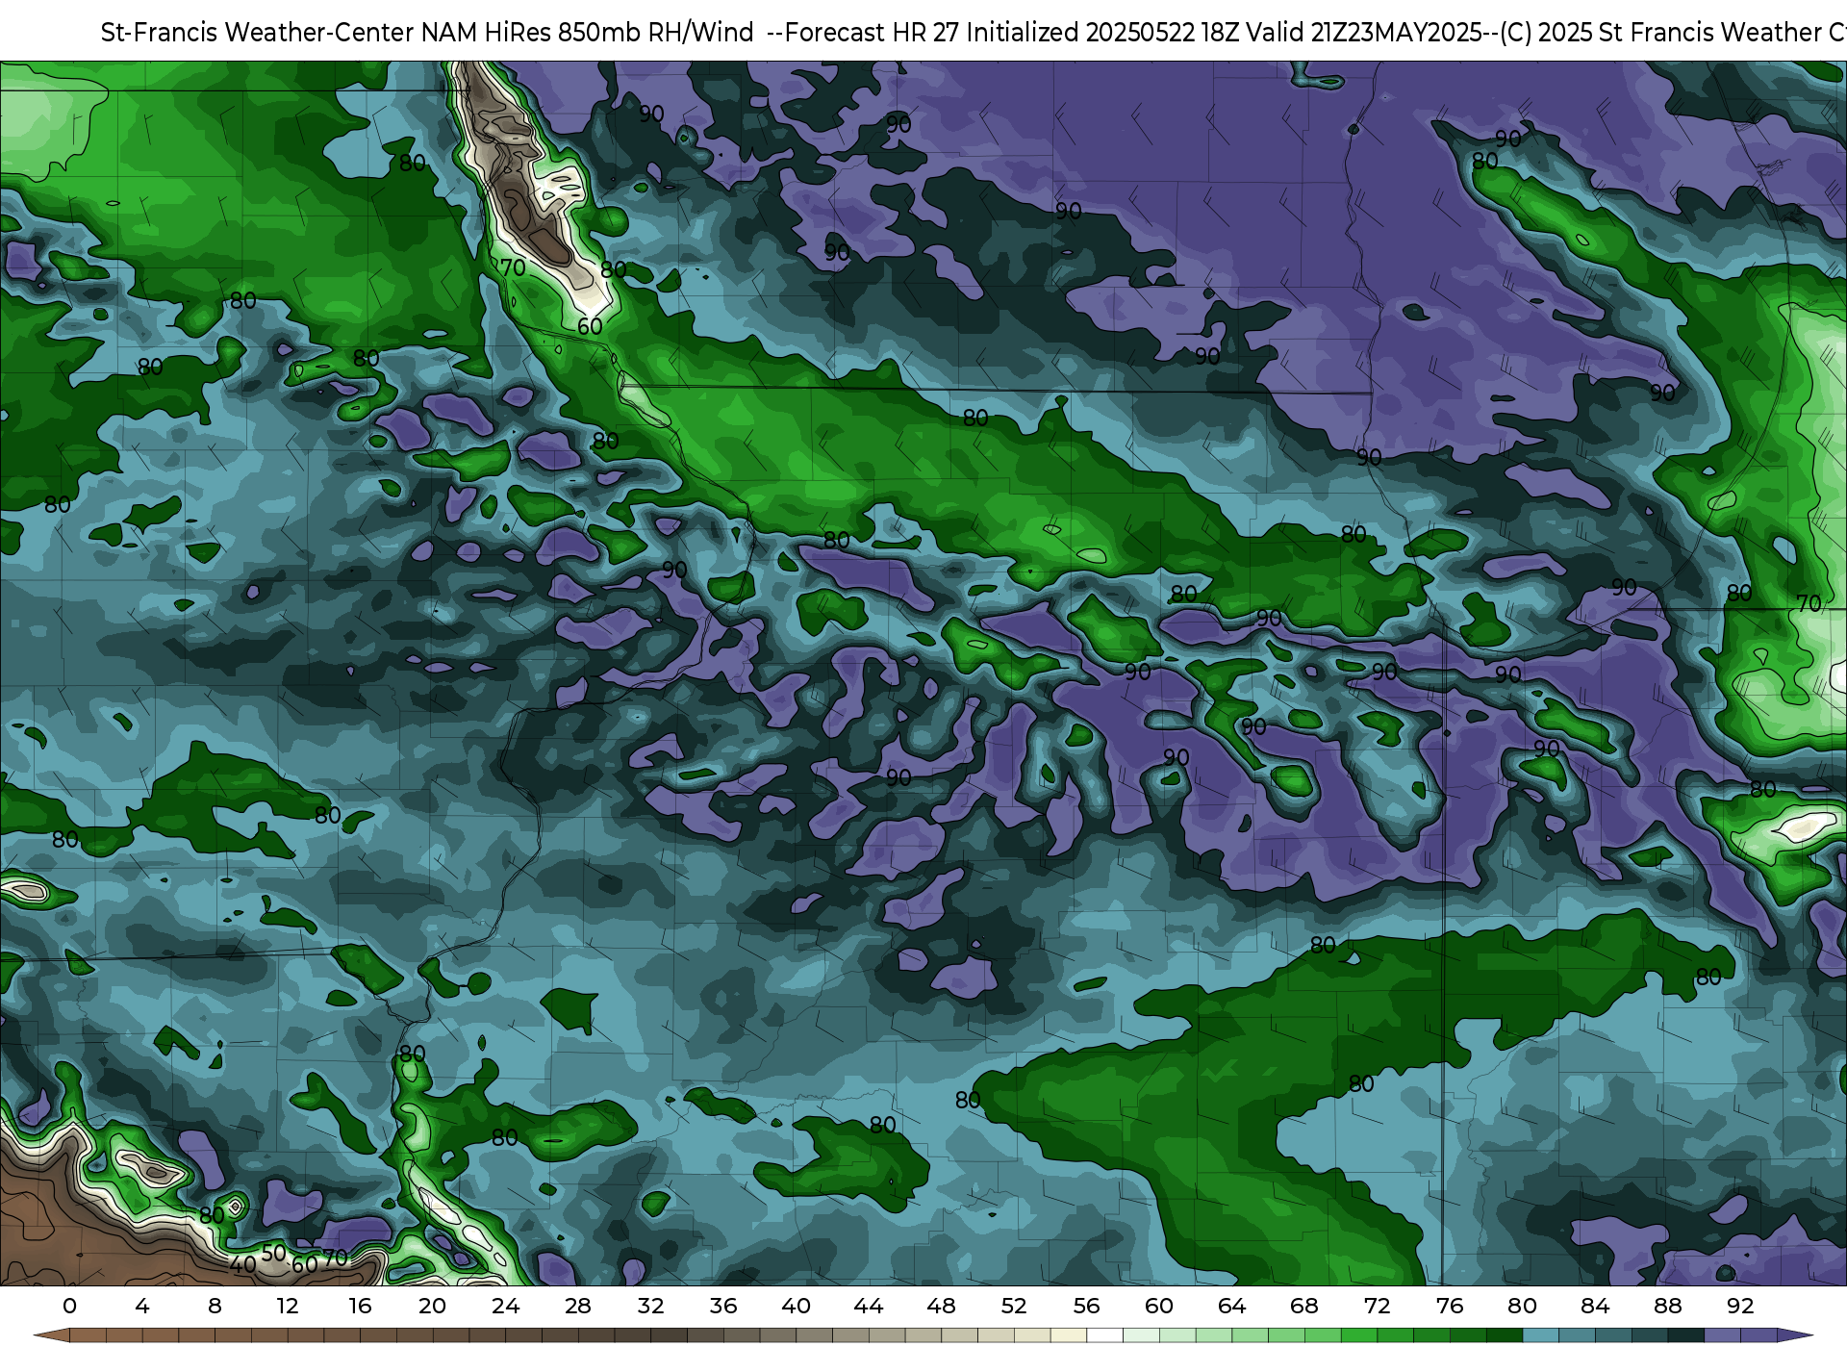Click the '50' contour label on the map
The height and width of the screenshot is (1347, 1847).
[274, 1253]
